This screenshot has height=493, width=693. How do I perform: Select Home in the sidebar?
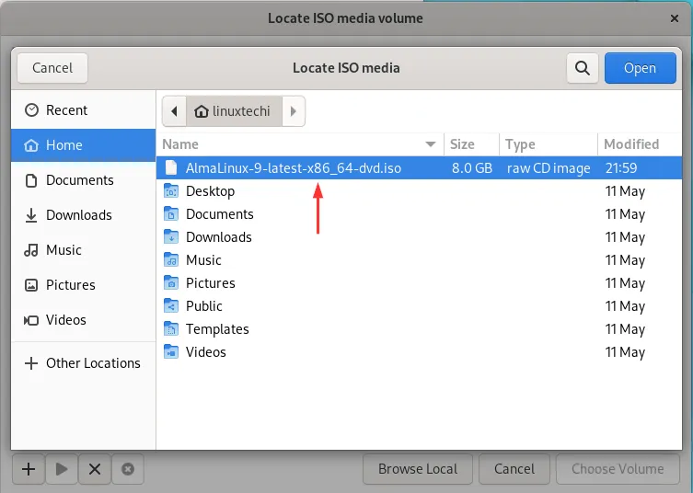[x=83, y=145]
